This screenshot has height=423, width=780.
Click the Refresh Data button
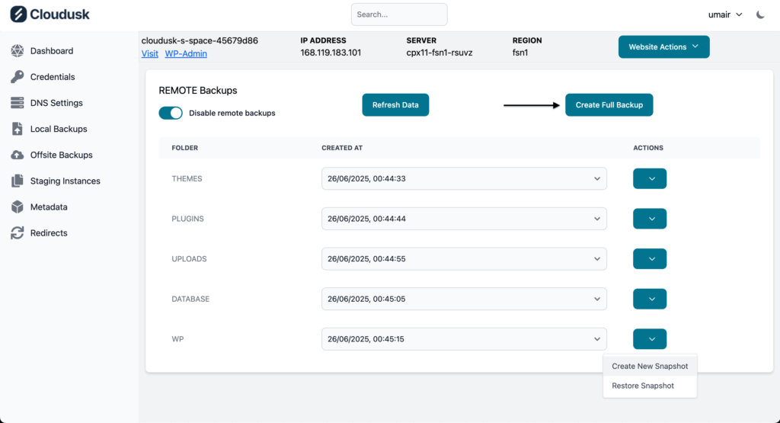click(395, 105)
